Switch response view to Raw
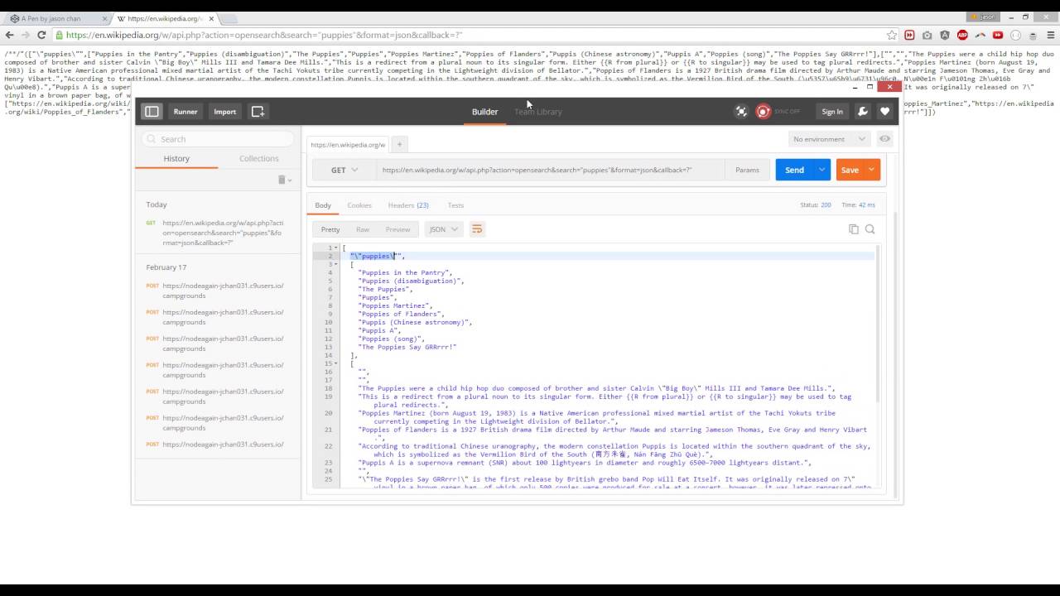1060x596 pixels. 363,229
